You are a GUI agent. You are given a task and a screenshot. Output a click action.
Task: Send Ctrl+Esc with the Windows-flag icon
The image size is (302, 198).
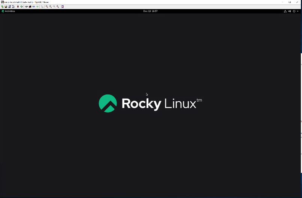coord(30,6)
